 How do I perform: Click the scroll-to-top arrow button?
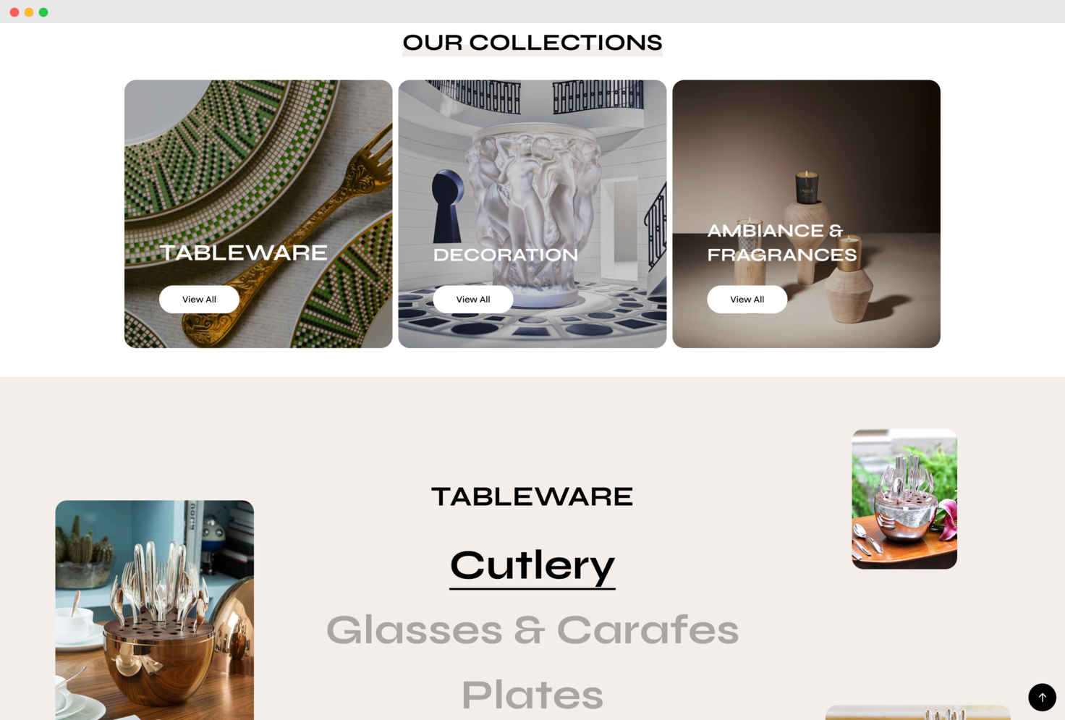coord(1042,697)
